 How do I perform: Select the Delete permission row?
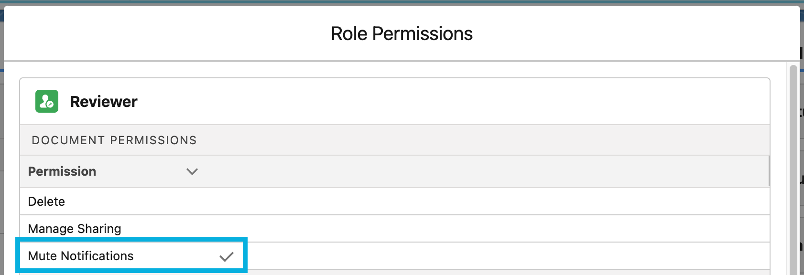46,201
